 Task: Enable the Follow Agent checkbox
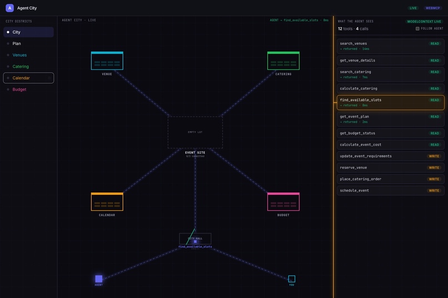point(417,28)
